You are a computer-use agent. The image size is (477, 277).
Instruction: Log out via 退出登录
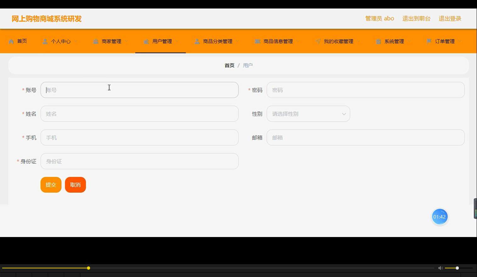tap(450, 19)
